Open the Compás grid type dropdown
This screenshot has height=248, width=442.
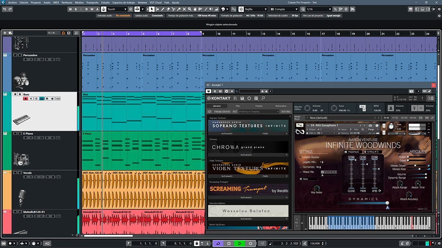tap(284, 9)
